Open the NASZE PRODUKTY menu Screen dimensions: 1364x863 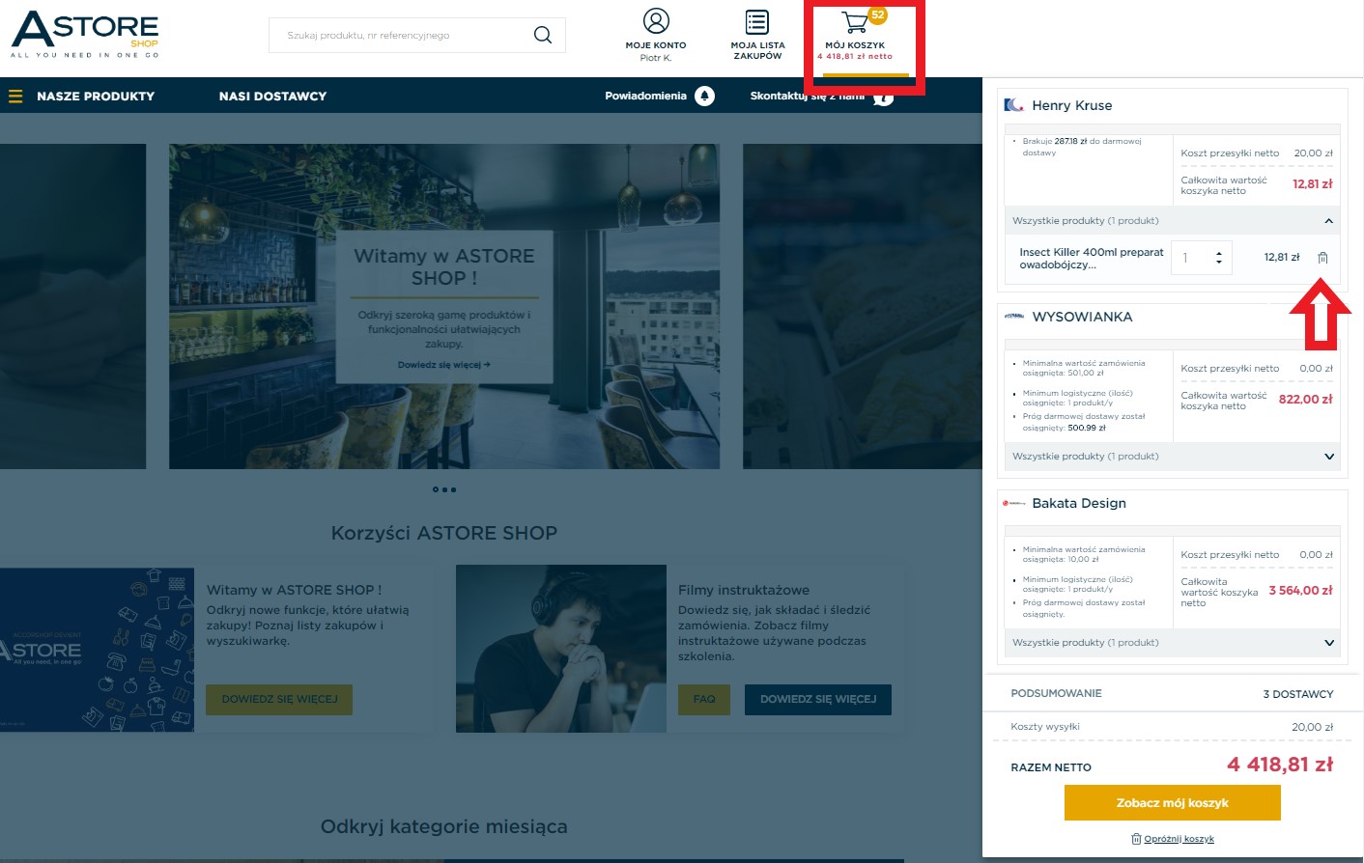pos(96,96)
